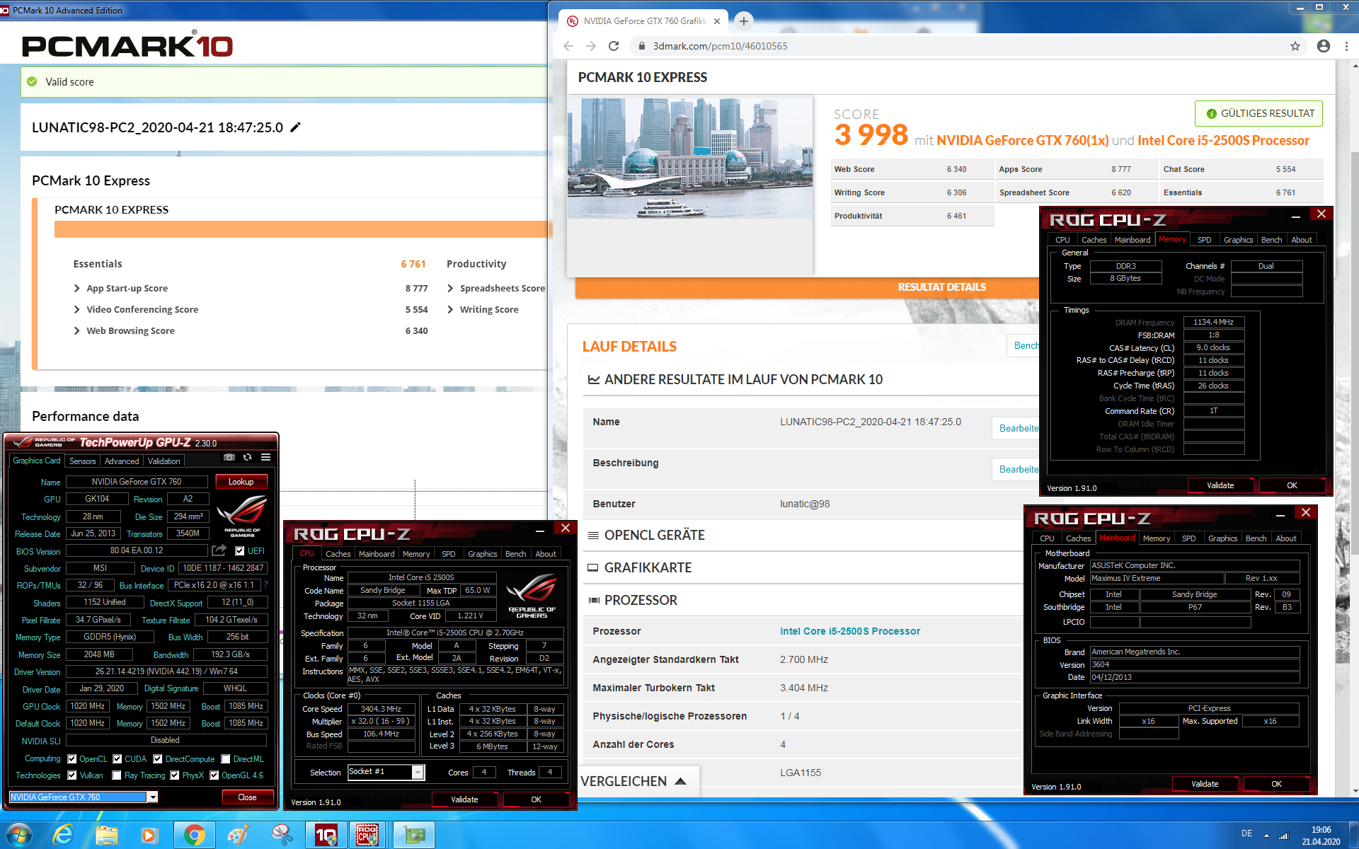Click OK in the CPU-Z processor window
This screenshot has height=849, width=1359.
(x=536, y=799)
